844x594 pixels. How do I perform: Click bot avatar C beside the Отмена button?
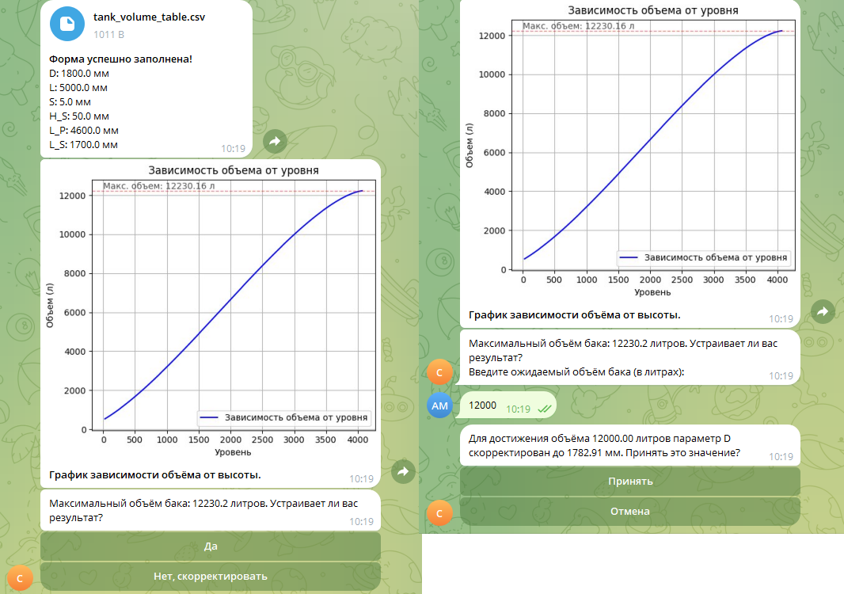coord(441,512)
